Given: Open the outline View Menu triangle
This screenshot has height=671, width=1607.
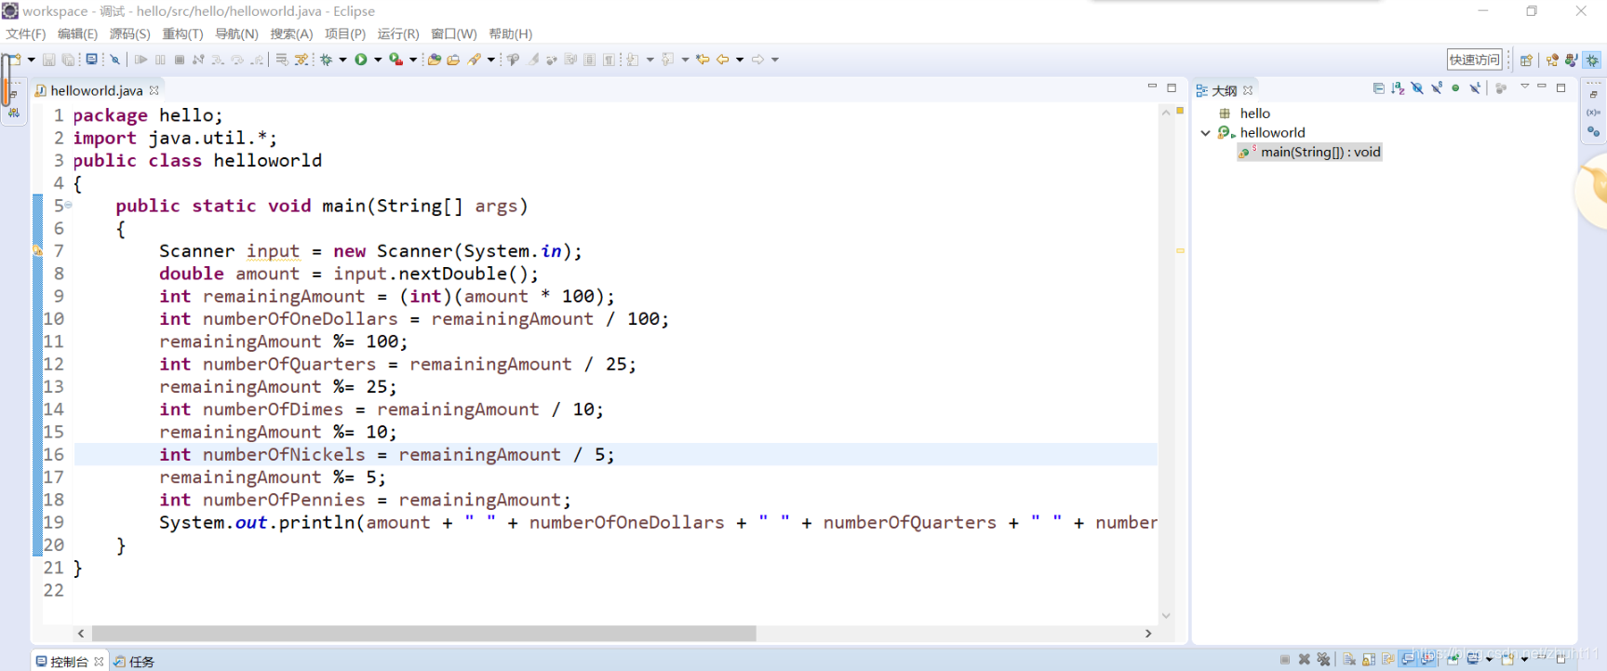Looking at the screenshot, I should point(1524,87).
